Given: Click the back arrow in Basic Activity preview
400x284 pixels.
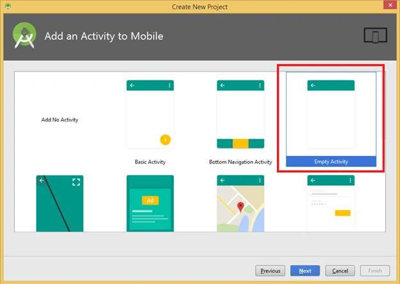Looking at the screenshot, I should pos(132,85).
